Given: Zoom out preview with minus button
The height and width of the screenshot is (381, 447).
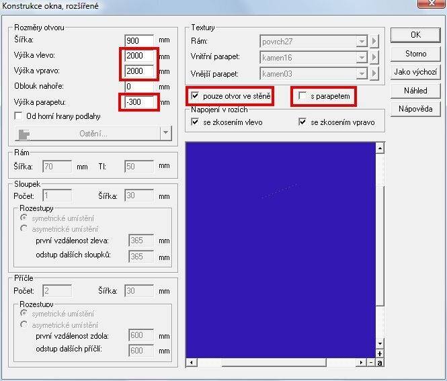Looking at the screenshot, I should pyautogui.click(x=371, y=363).
